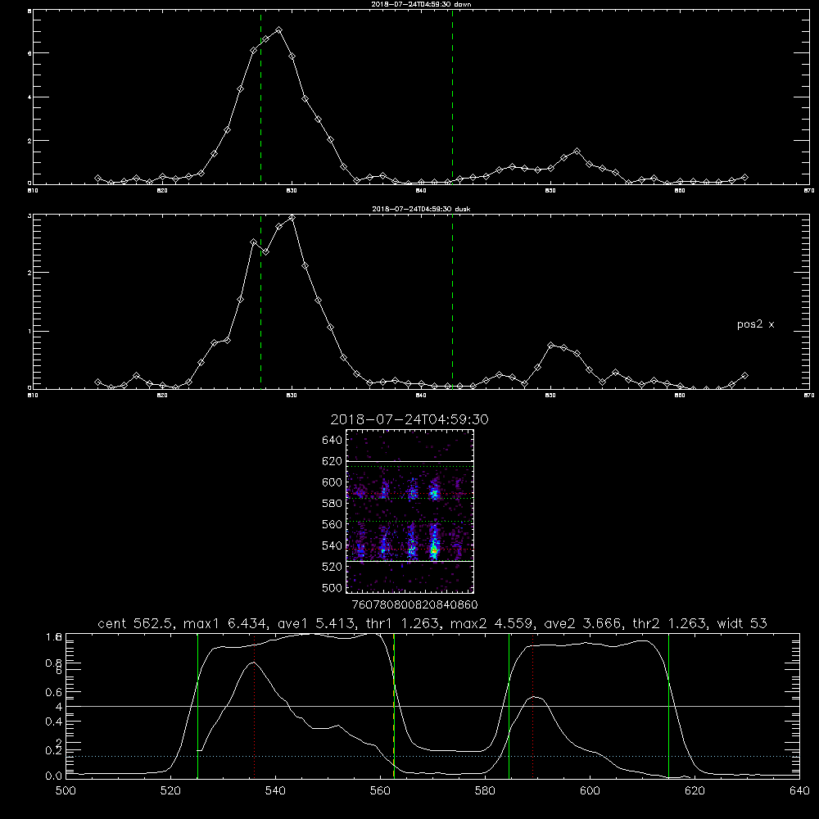819x819 pixels.
Task: Click the '640' label on image y-axis
Action: [333, 440]
